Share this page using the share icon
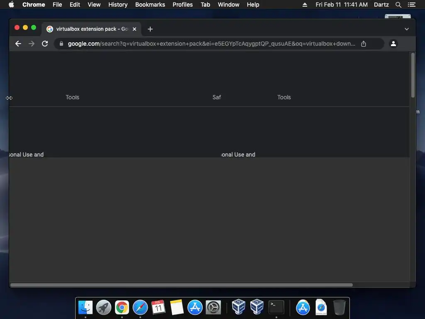The width and height of the screenshot is (425, 319). (364, 44)
